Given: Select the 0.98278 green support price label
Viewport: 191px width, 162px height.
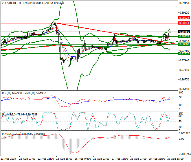Looking at the screenshot, I should coord(184,36).
